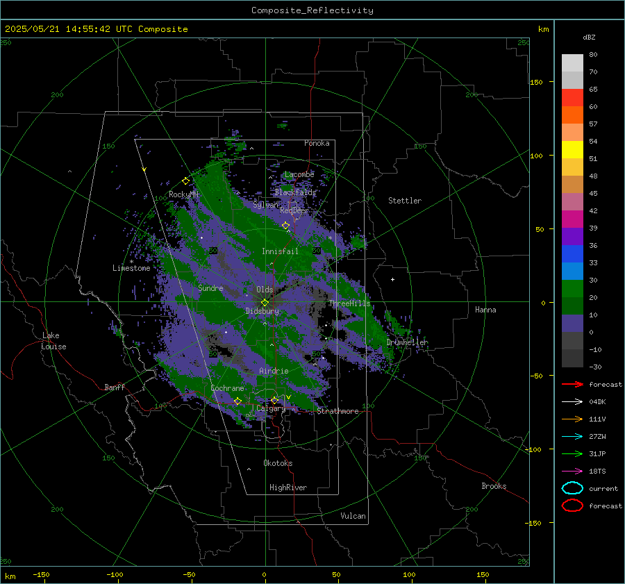The height and width of the screenshot is (584, 625).
Task: Click the Cochrane city label
Action: pyautogui.click(x=227, y=388)
